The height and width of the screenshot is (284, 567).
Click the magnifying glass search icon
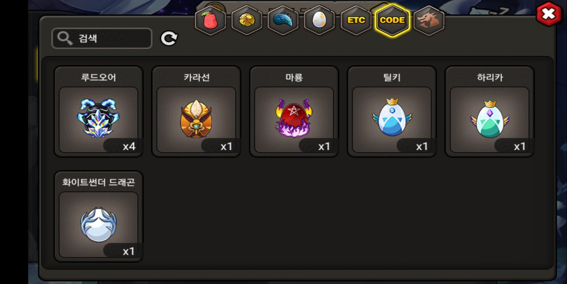pos(65,38)
